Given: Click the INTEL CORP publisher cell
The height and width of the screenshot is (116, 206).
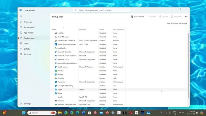Looking at the screenshot, I should pyautogui.click(x=84, y=44).
